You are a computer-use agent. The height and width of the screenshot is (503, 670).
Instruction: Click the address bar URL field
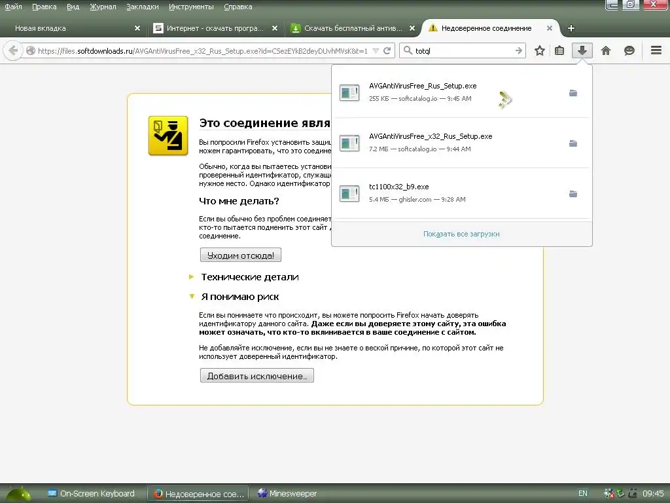(x=203, y=51)
